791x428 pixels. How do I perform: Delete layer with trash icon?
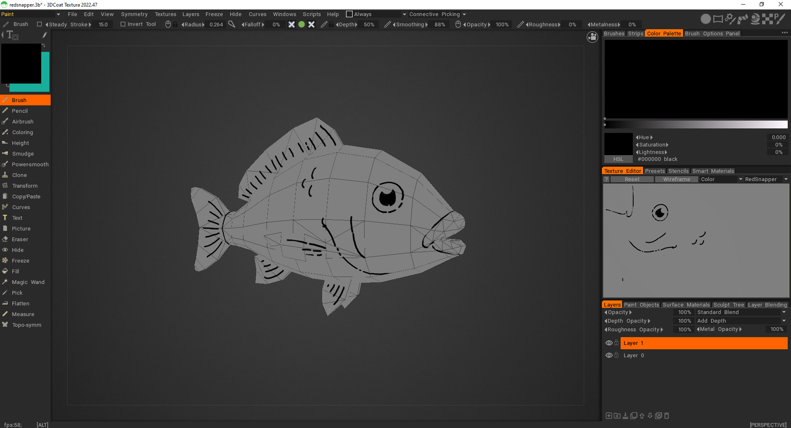[667, 416]
